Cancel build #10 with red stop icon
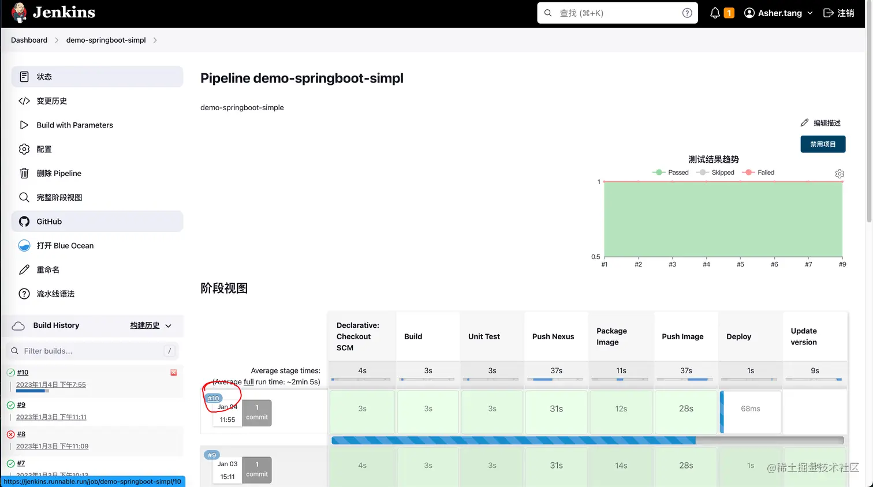This screenshot has height=487, width=873. coord(173,373)
